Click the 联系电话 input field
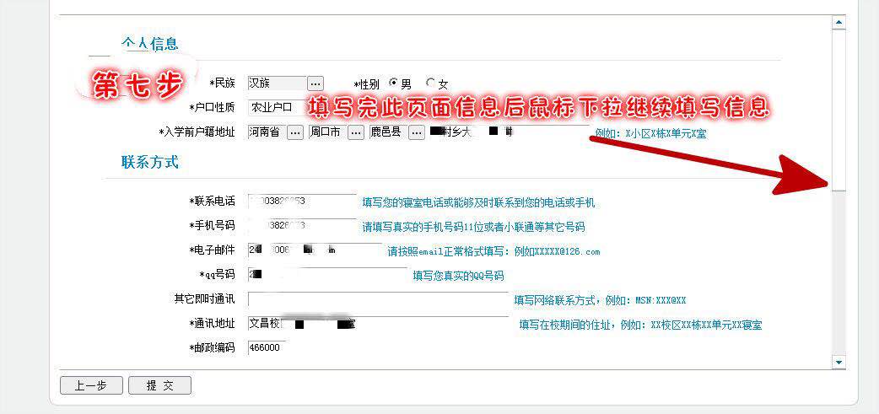Image resolution: width=879 pixels, height=414 pixels. pyautogui.click(x=303, y=202)
